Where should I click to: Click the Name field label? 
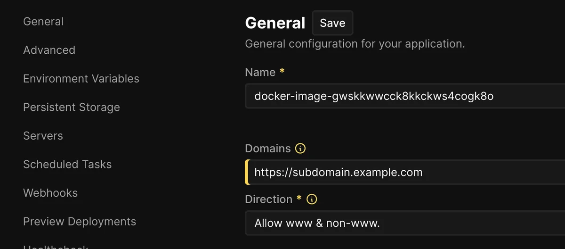[260, 73]
